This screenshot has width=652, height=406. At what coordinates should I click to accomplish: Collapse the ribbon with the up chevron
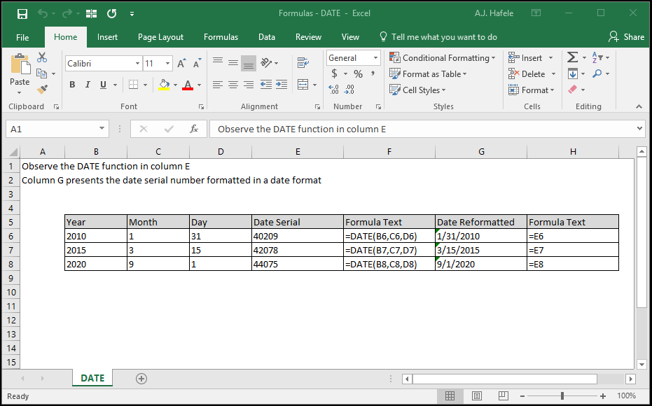coord(639,107)
